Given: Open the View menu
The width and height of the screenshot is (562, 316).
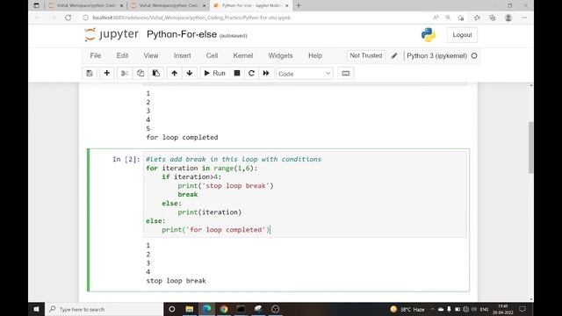Looking at the screenshot, I should [x=151, y=55].
